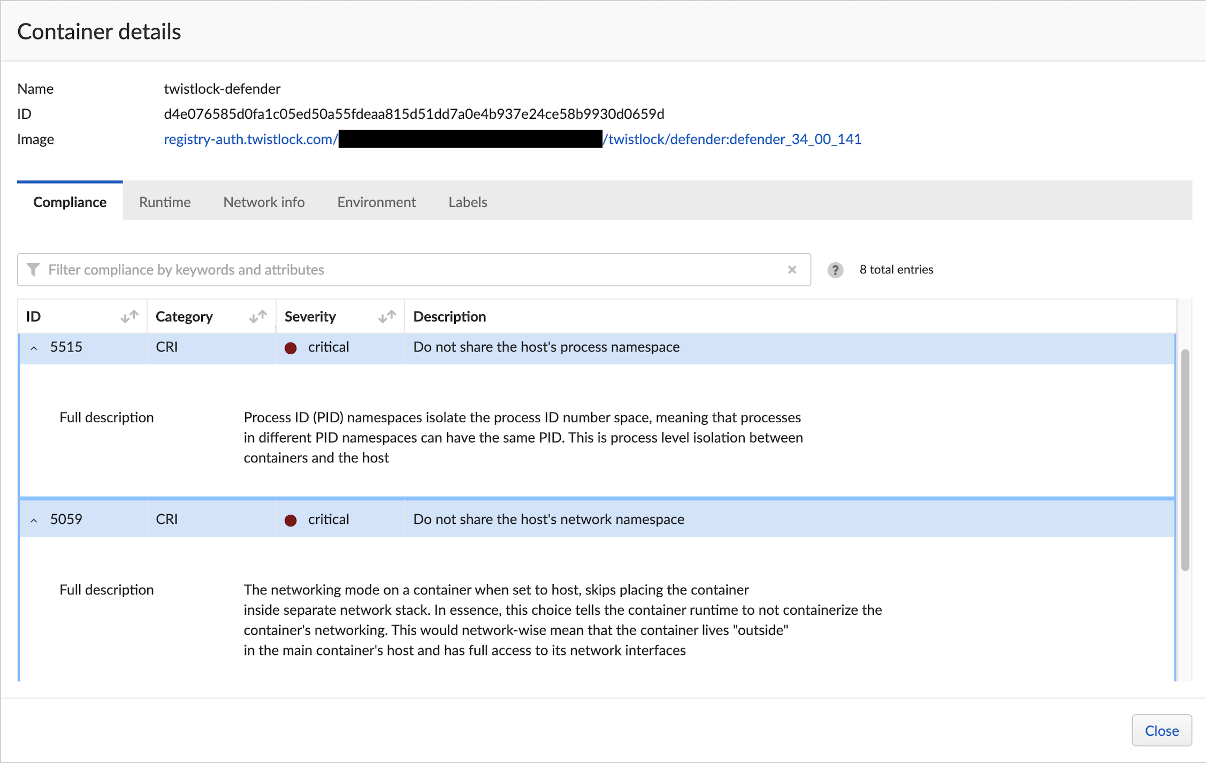Click the filter funnel icon
The image size is (1206, 763).
33,270
